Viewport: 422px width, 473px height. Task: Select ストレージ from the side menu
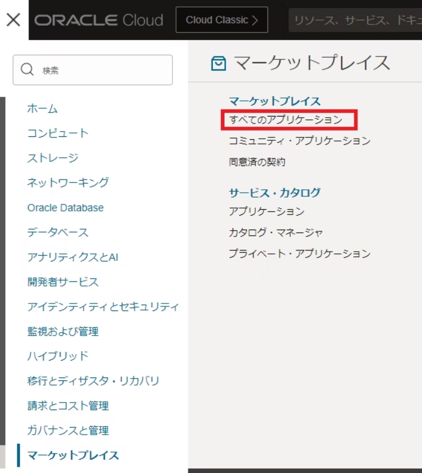52,158
